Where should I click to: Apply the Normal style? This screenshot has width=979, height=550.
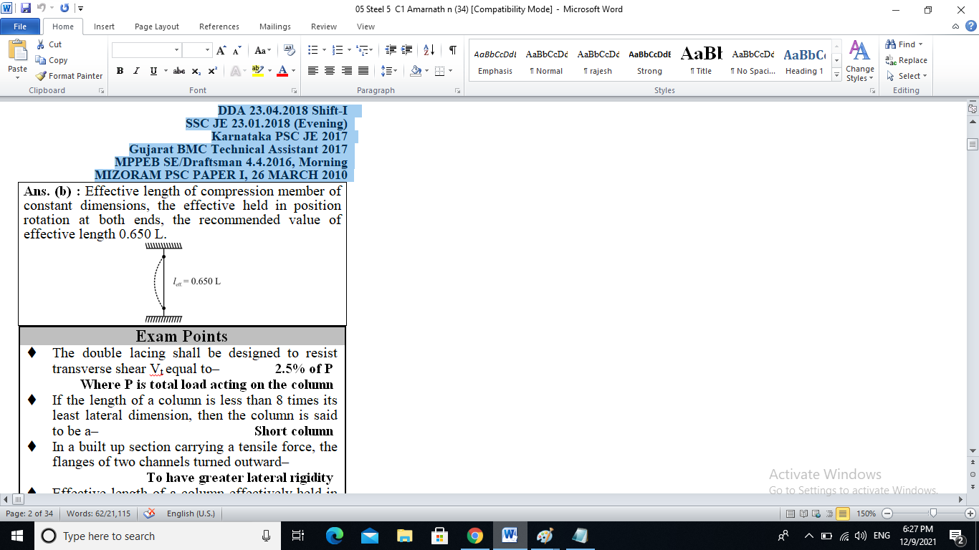(547, 62)
